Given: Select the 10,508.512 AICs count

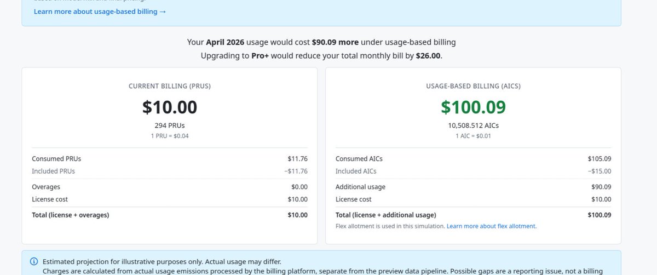Looking at the screenshot, I should tap(473, 125).
